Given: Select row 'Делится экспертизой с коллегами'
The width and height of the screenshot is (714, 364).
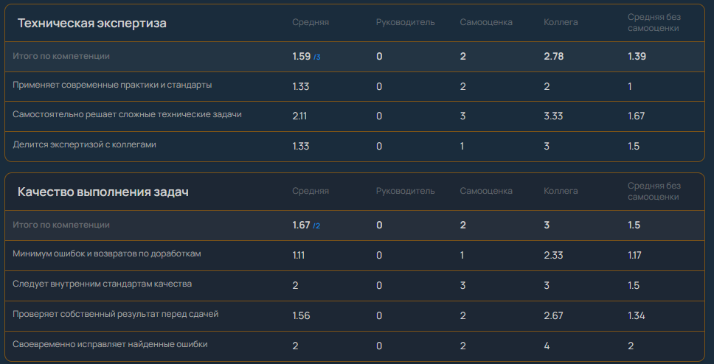Looking at the screenshot, I should pos(85,144).
